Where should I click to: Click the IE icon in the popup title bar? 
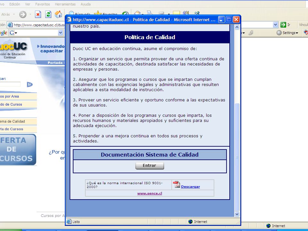[x=69, y=20]
